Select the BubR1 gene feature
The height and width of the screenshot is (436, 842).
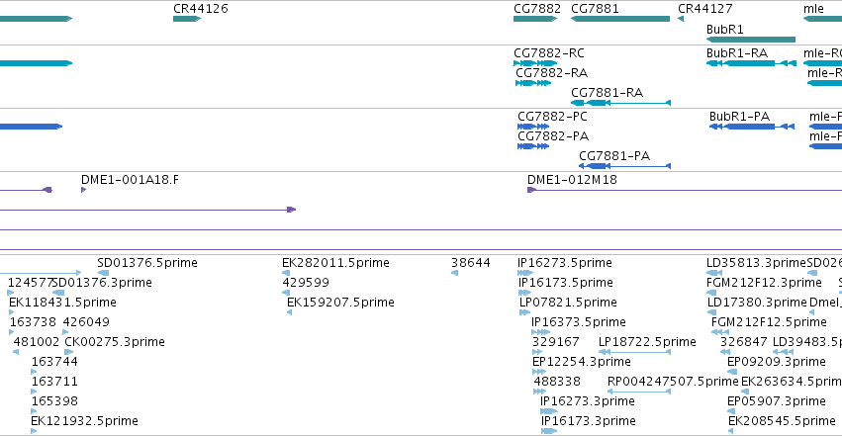coord(751,40)
